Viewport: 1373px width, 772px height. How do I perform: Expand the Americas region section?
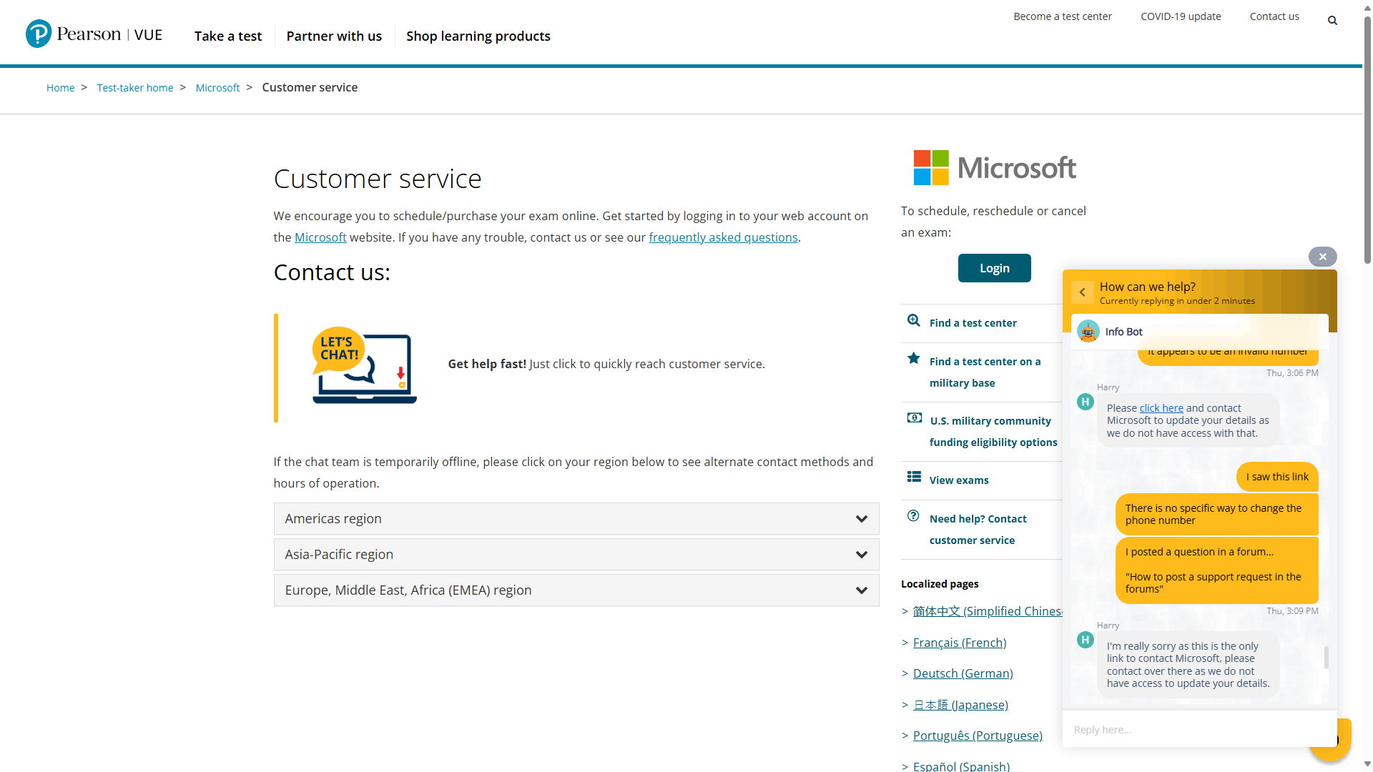point(576,519)
